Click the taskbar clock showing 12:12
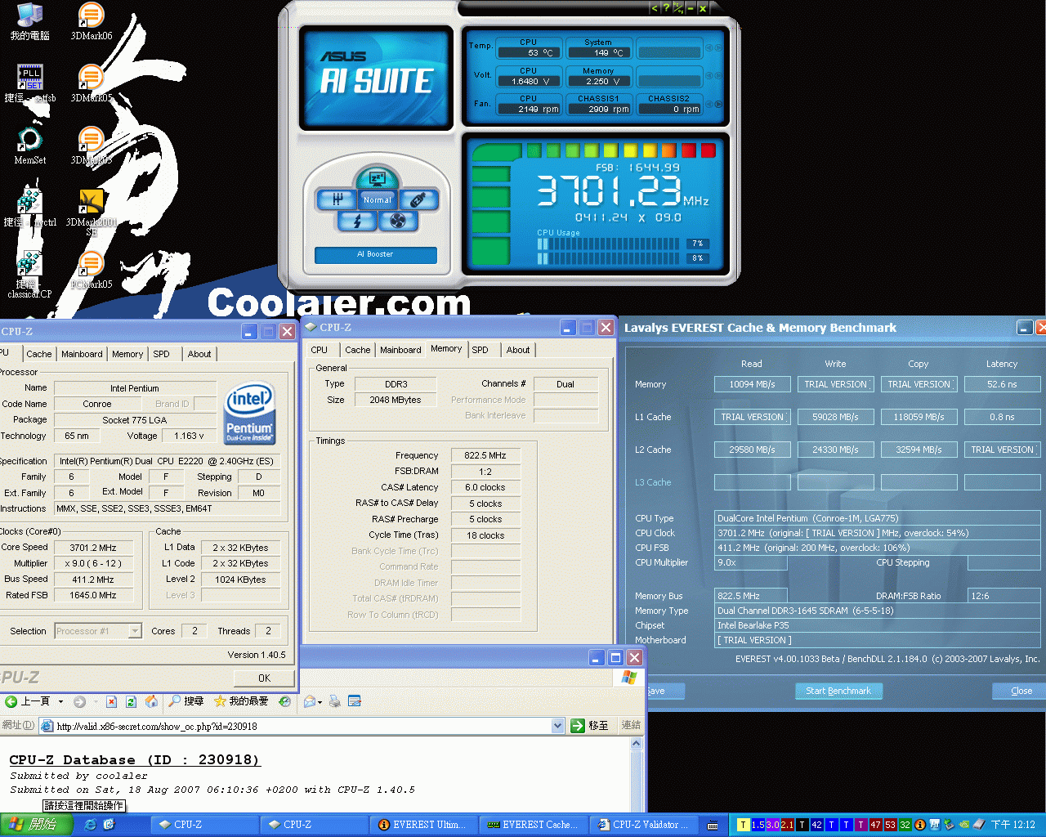The height and width of the screenshot is (837, 1046). (1013, 825)
